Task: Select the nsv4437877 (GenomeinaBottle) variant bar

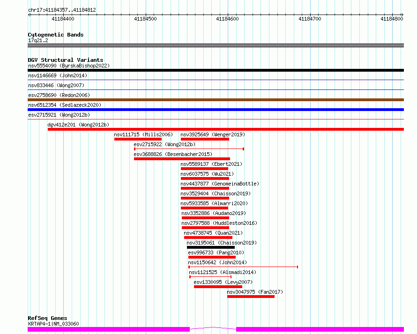Action: tap(205, 188)
